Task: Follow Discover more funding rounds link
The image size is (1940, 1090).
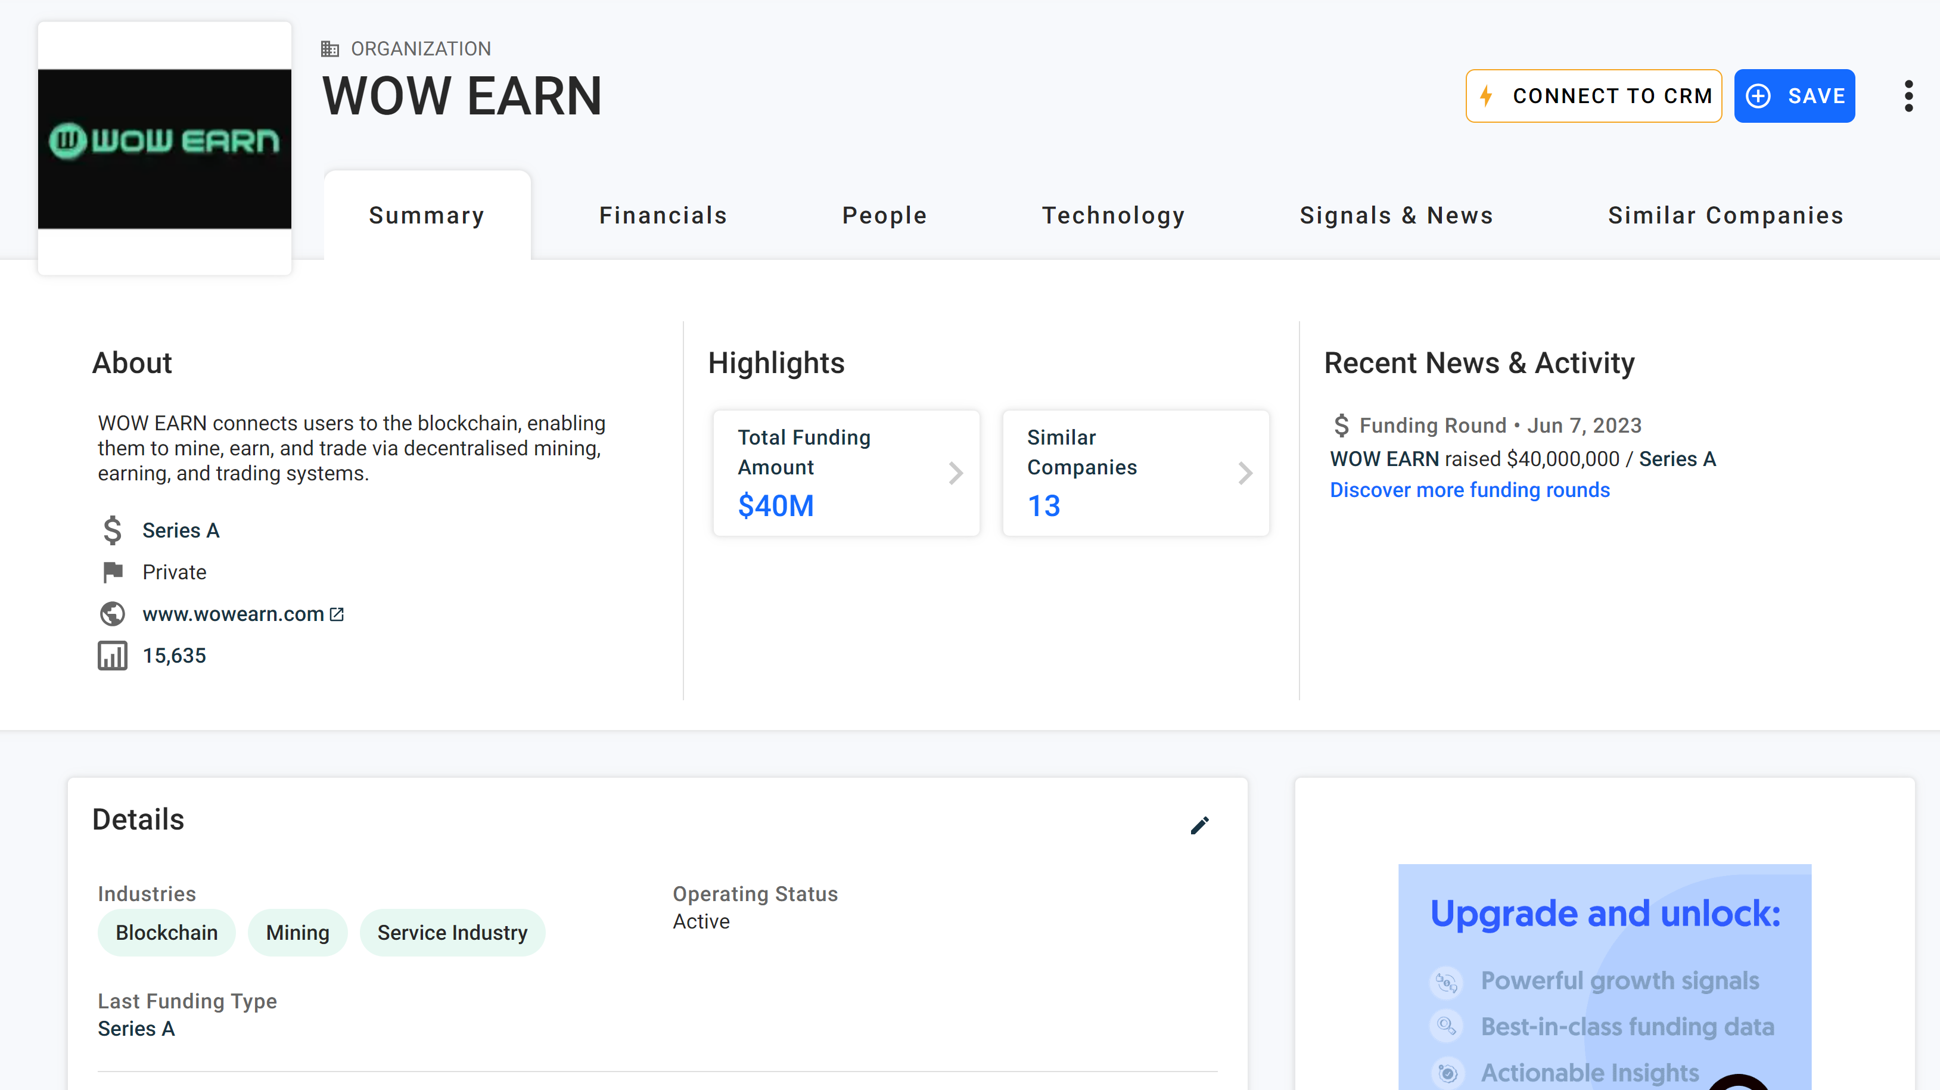Action: (x=1469, y=490)
